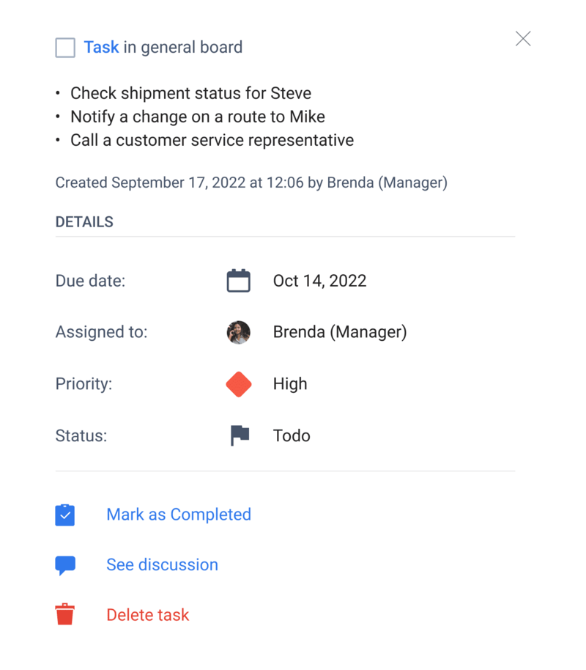Click the calendar icon next to due date
This screenshot has width=586, height=670.
coord(238,280)
